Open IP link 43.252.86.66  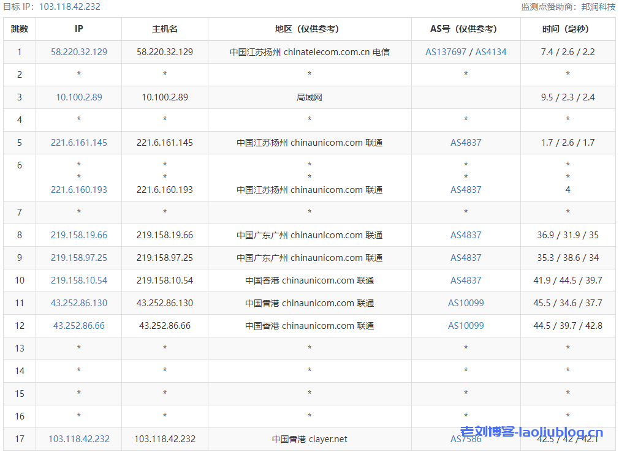pyautogui.click(x=79, y=326)
